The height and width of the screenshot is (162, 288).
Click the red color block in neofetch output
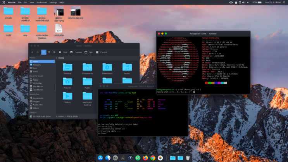pyautogui.click(x=207, y=83)
